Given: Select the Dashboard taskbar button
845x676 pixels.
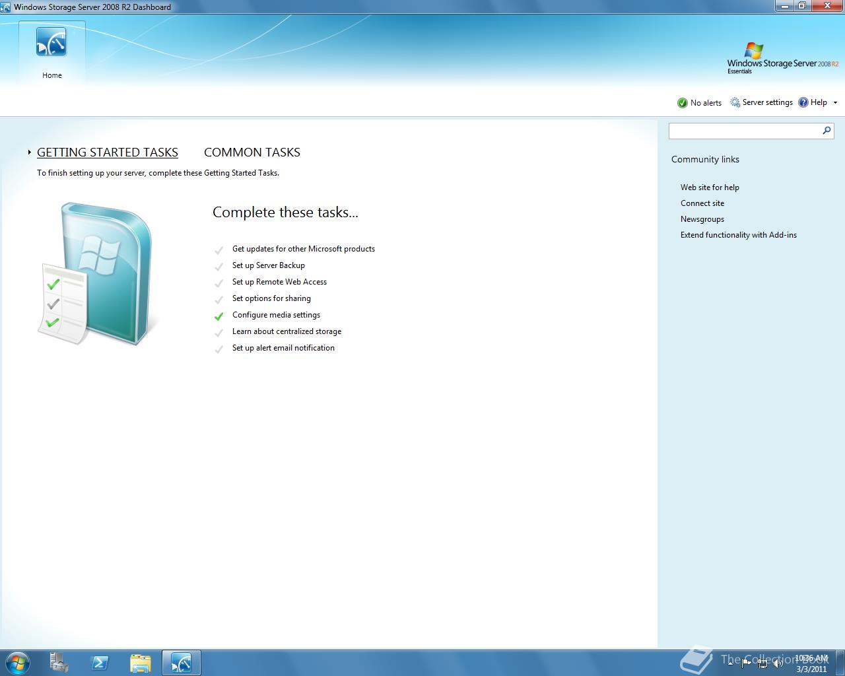Looking at the screenshot, I should pyautogui.click(x=181, y=663).
